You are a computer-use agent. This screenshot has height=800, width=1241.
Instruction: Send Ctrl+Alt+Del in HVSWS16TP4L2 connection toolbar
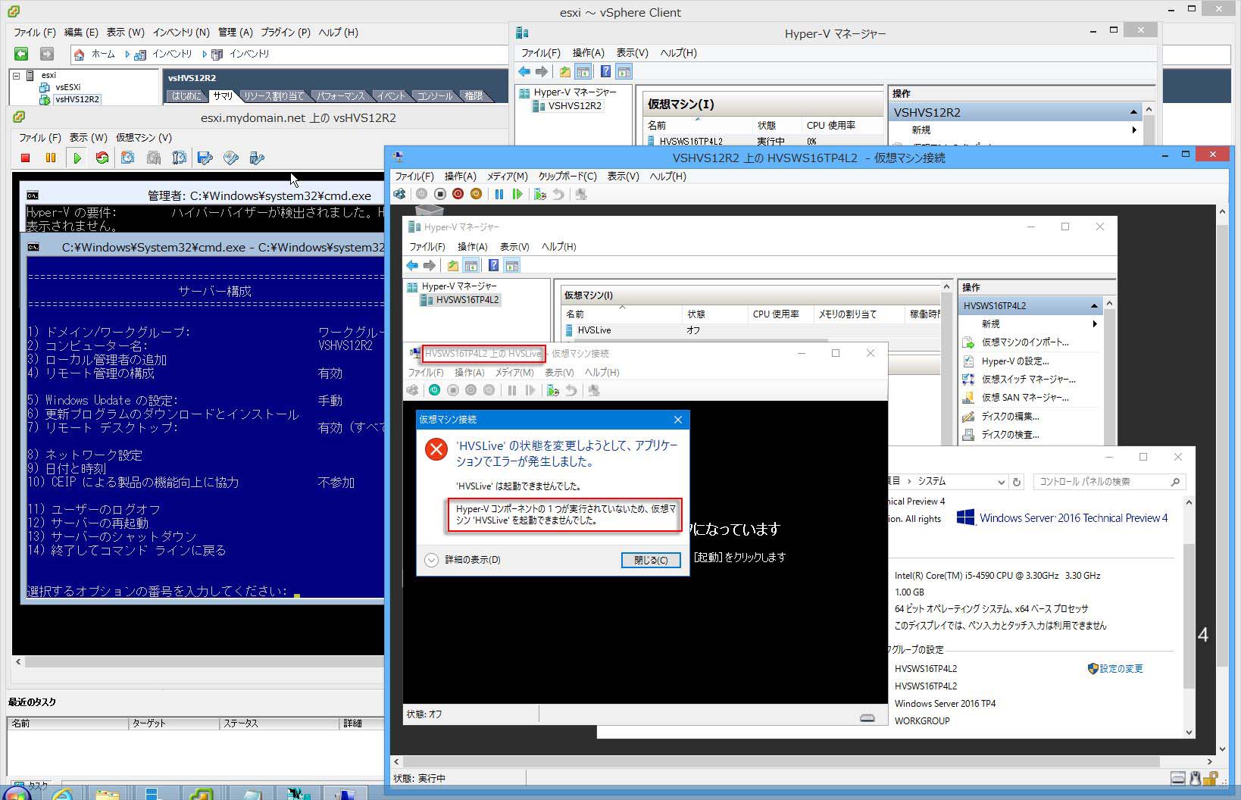(401, 194)
